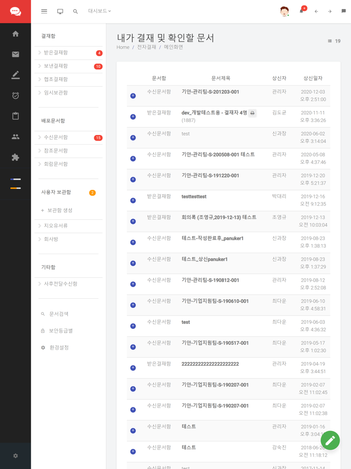Click the 전자결재 breadcrumb link
The height and width of the screenshot is (469, 351).
(x=146, y=47)
